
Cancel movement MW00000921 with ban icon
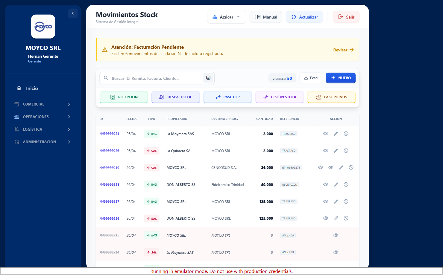(x=346, y=134)
